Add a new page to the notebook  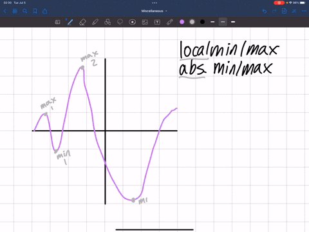point(284,11)
